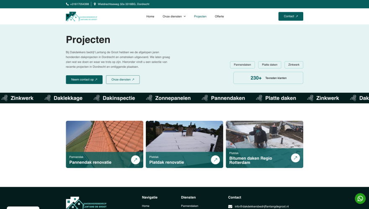Click the header company logo
This screenshot has width=369, height=209.
[x=81, y=16]
